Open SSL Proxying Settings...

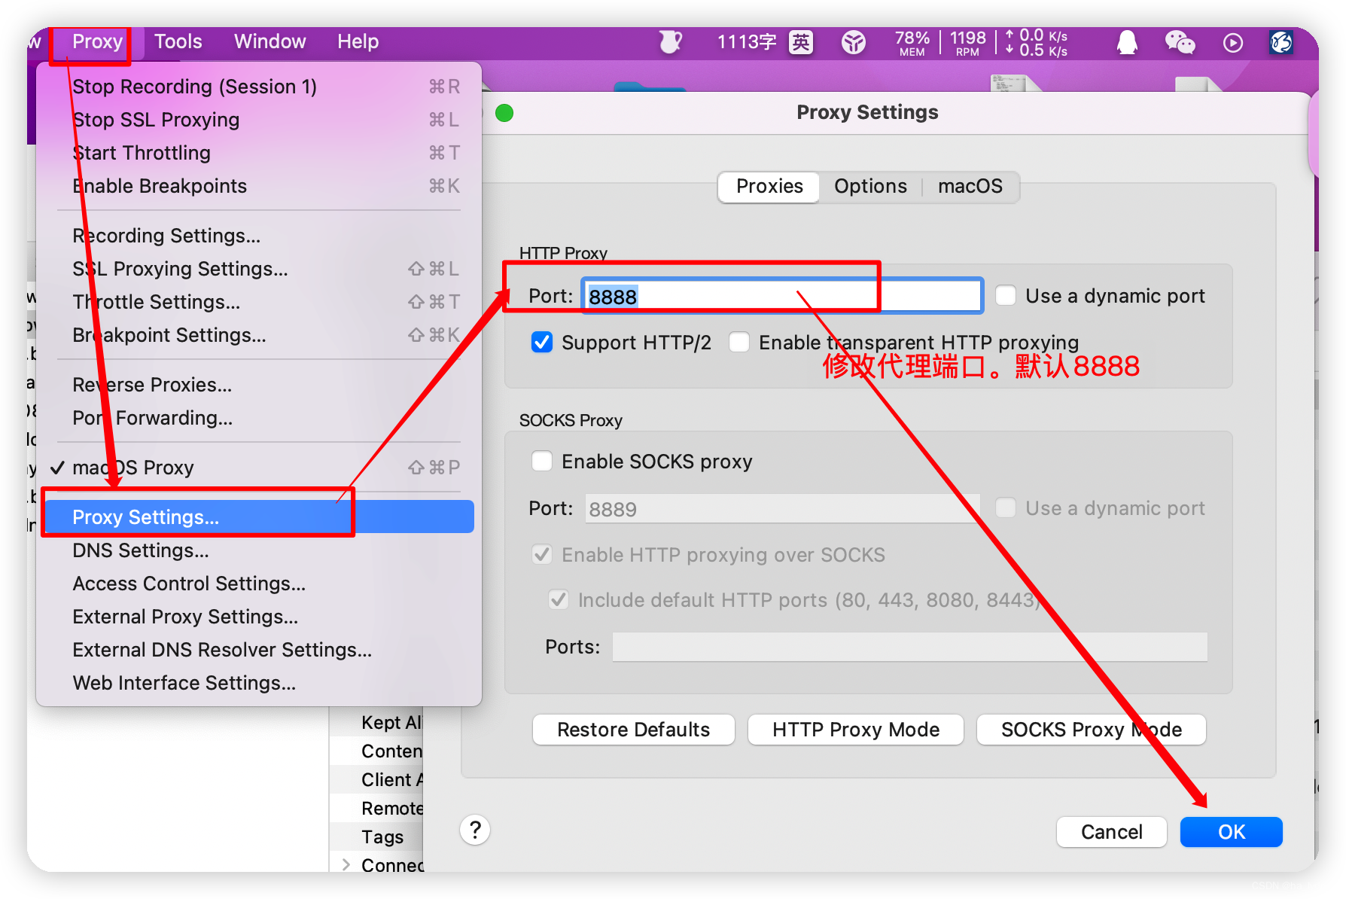click(x=258, y=269)
